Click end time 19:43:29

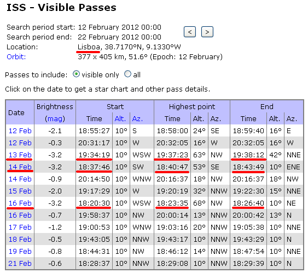pyautogui.click(x=248, y=240)
